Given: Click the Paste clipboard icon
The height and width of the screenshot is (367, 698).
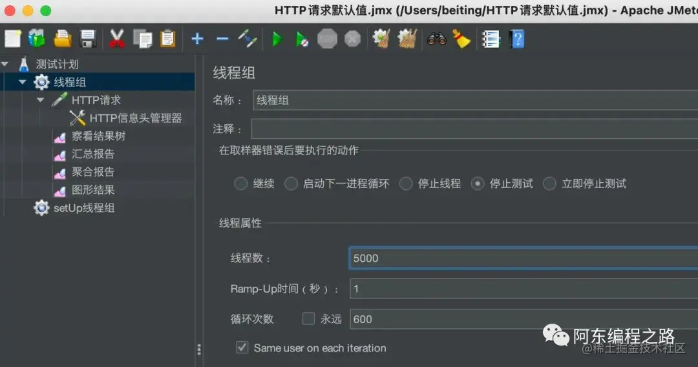Looking at the screenshot, I should point(168,39).
